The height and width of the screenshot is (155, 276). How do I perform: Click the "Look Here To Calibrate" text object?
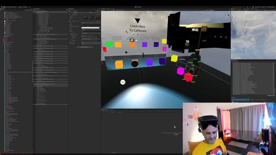click(x=138, y=28)
